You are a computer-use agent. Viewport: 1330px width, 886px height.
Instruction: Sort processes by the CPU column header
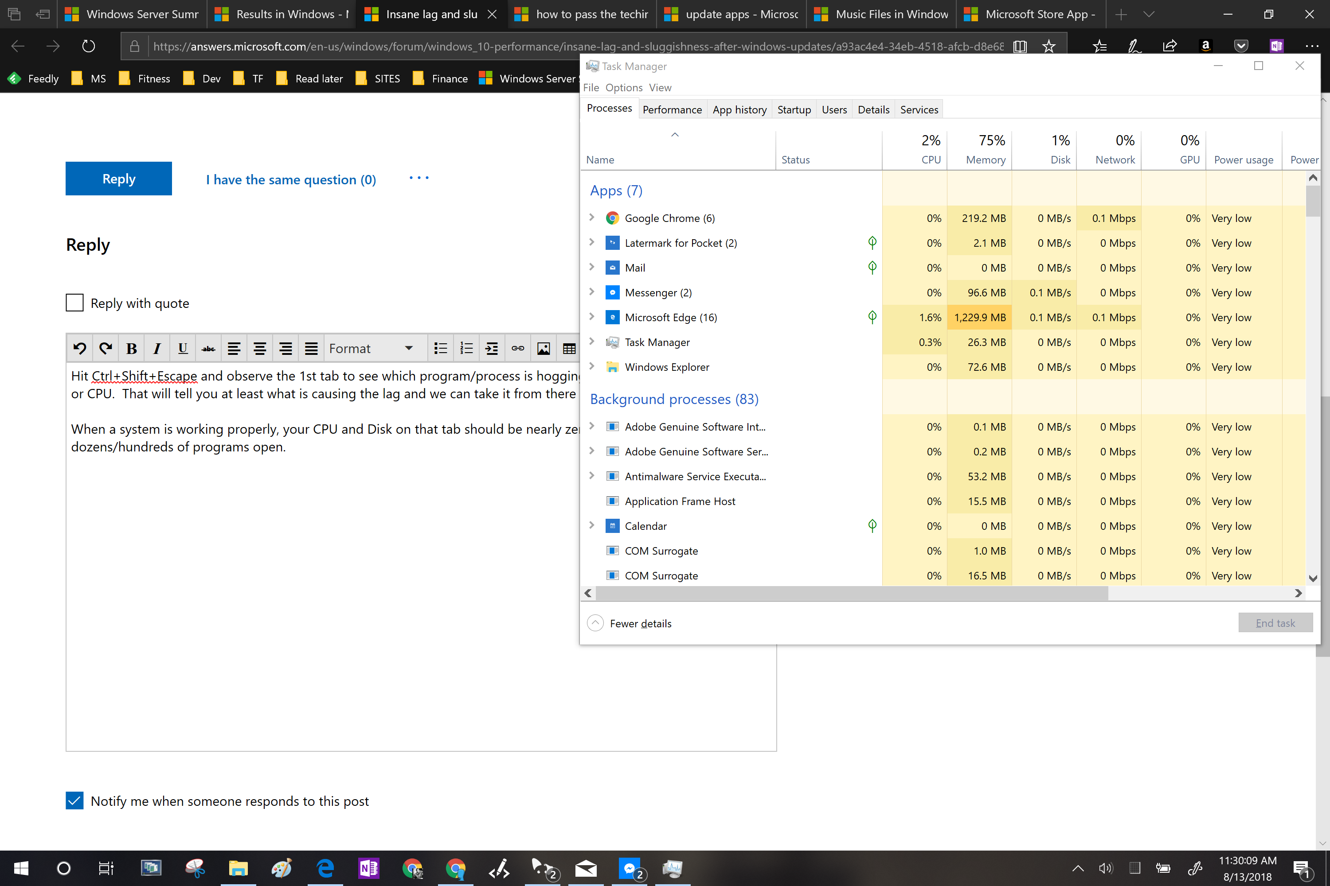pyautogui.click(x=915, y=149)
